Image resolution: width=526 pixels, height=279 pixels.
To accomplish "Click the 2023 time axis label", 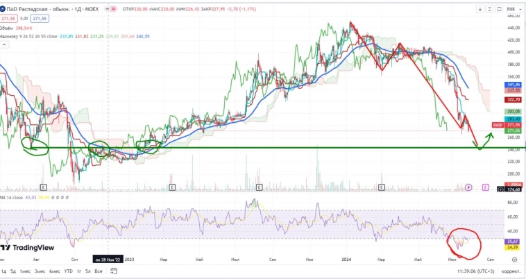I will 129,260.
